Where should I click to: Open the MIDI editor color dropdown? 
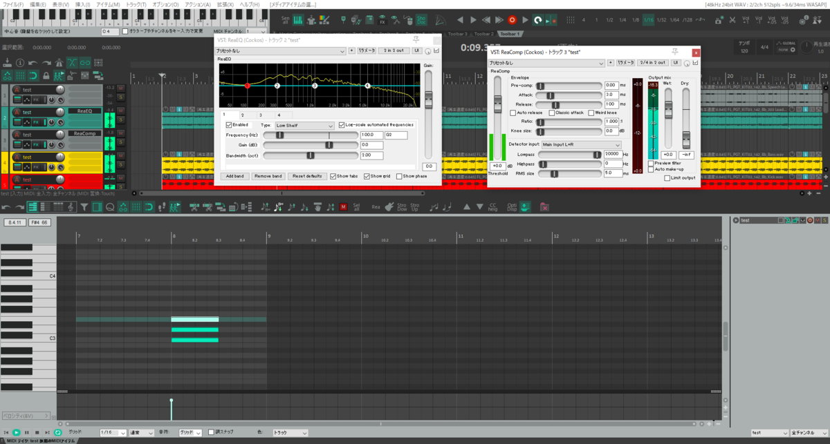click(290, 433)
